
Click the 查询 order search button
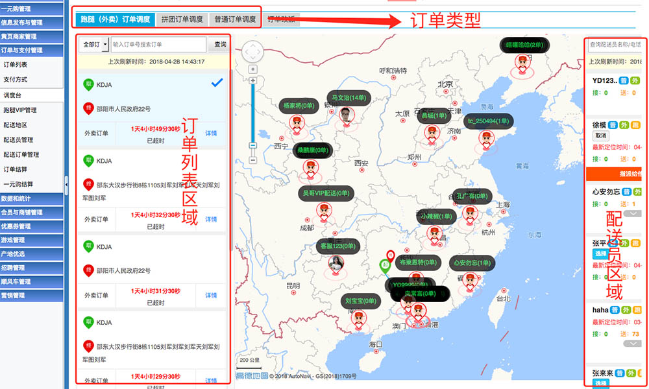pos(220,45)
